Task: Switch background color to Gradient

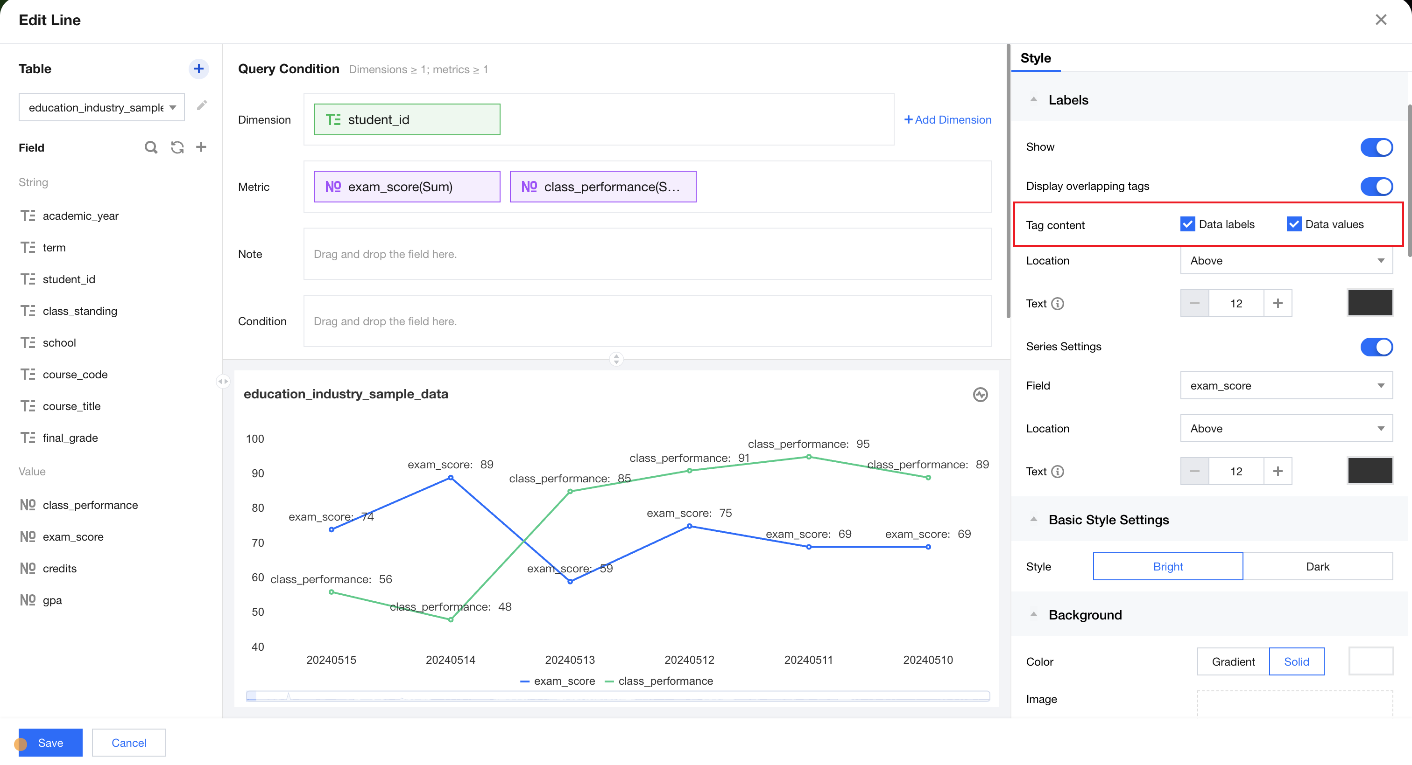Action: (1233, 661)
